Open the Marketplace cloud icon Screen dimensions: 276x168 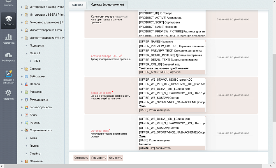click(8, 57)
